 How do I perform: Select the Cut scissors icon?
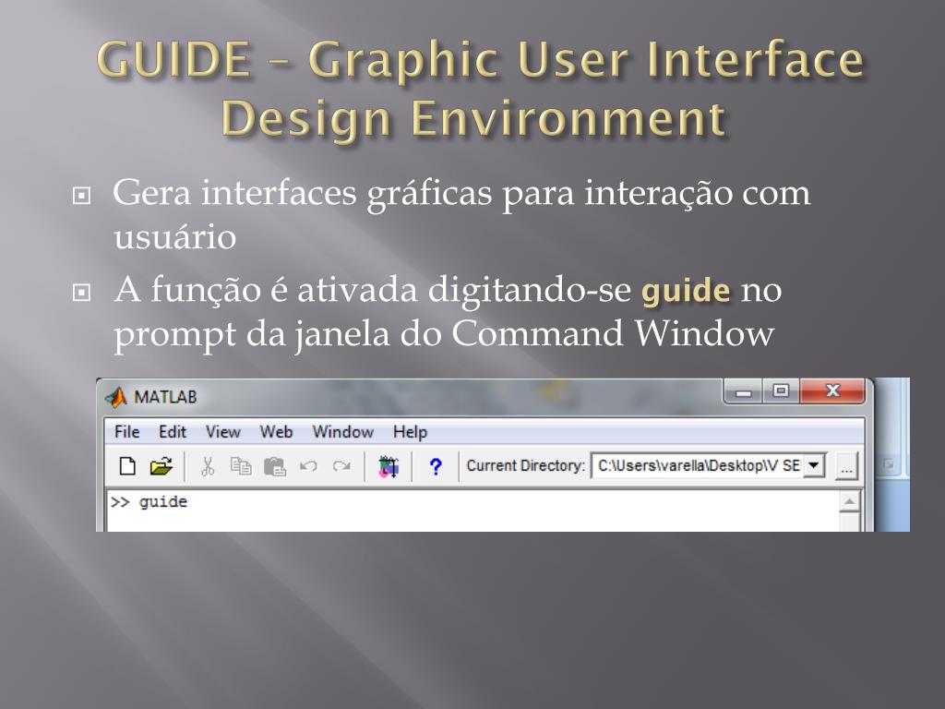[208, 466]
